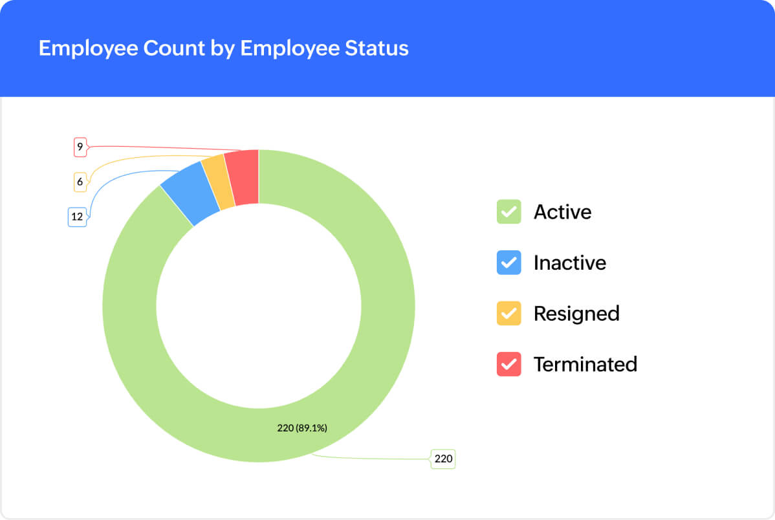Click the callout label showing 6
The width and height of the screenshot is (775, 520).
(79, 182)
